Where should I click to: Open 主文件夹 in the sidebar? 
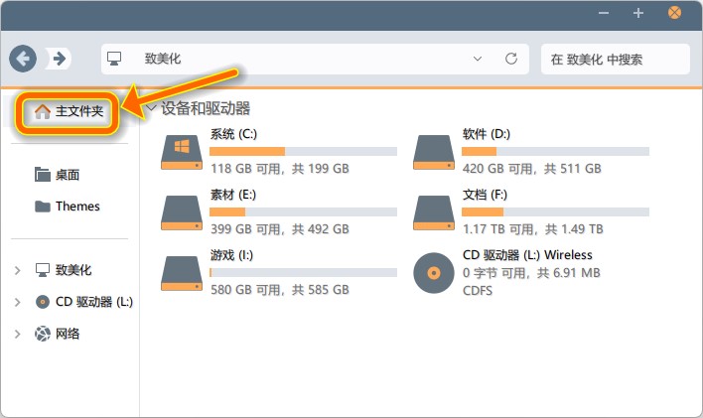[70, 112]
